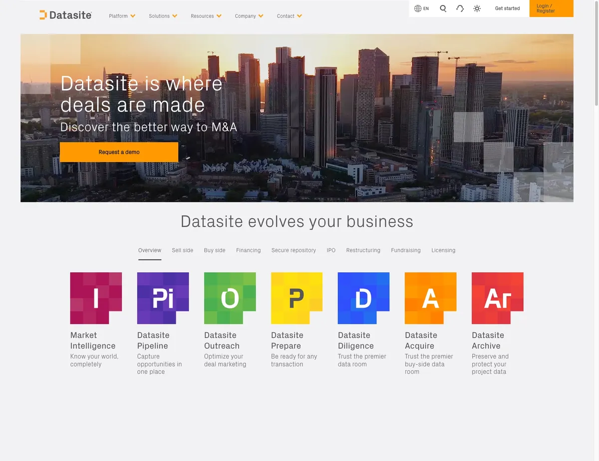Expand the Platform menu
Screen dimensions: 599x461
pyautogui.click(x=122, y=16)
